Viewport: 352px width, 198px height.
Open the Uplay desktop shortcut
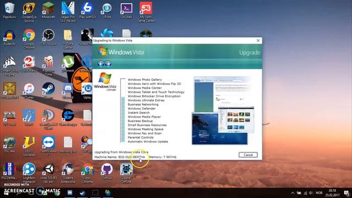(x=87, y=91)
